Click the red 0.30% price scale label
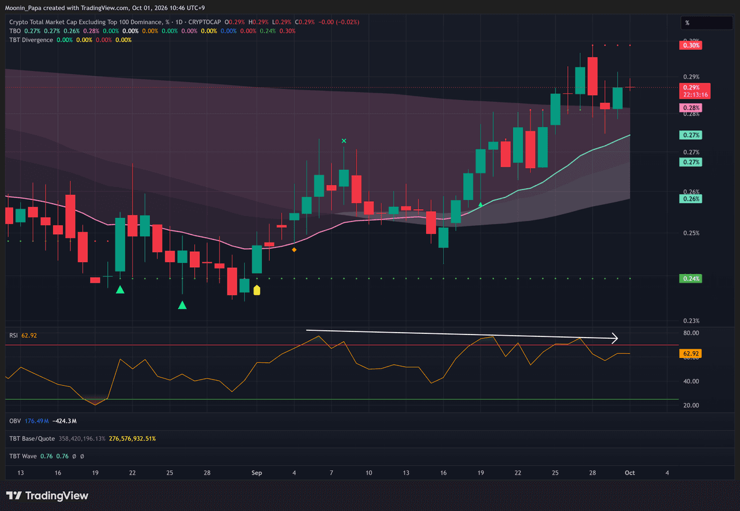This screenshot has height=511, width=740. point(691,46)
